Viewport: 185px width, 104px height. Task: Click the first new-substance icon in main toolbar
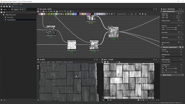[x=1, y=6]
